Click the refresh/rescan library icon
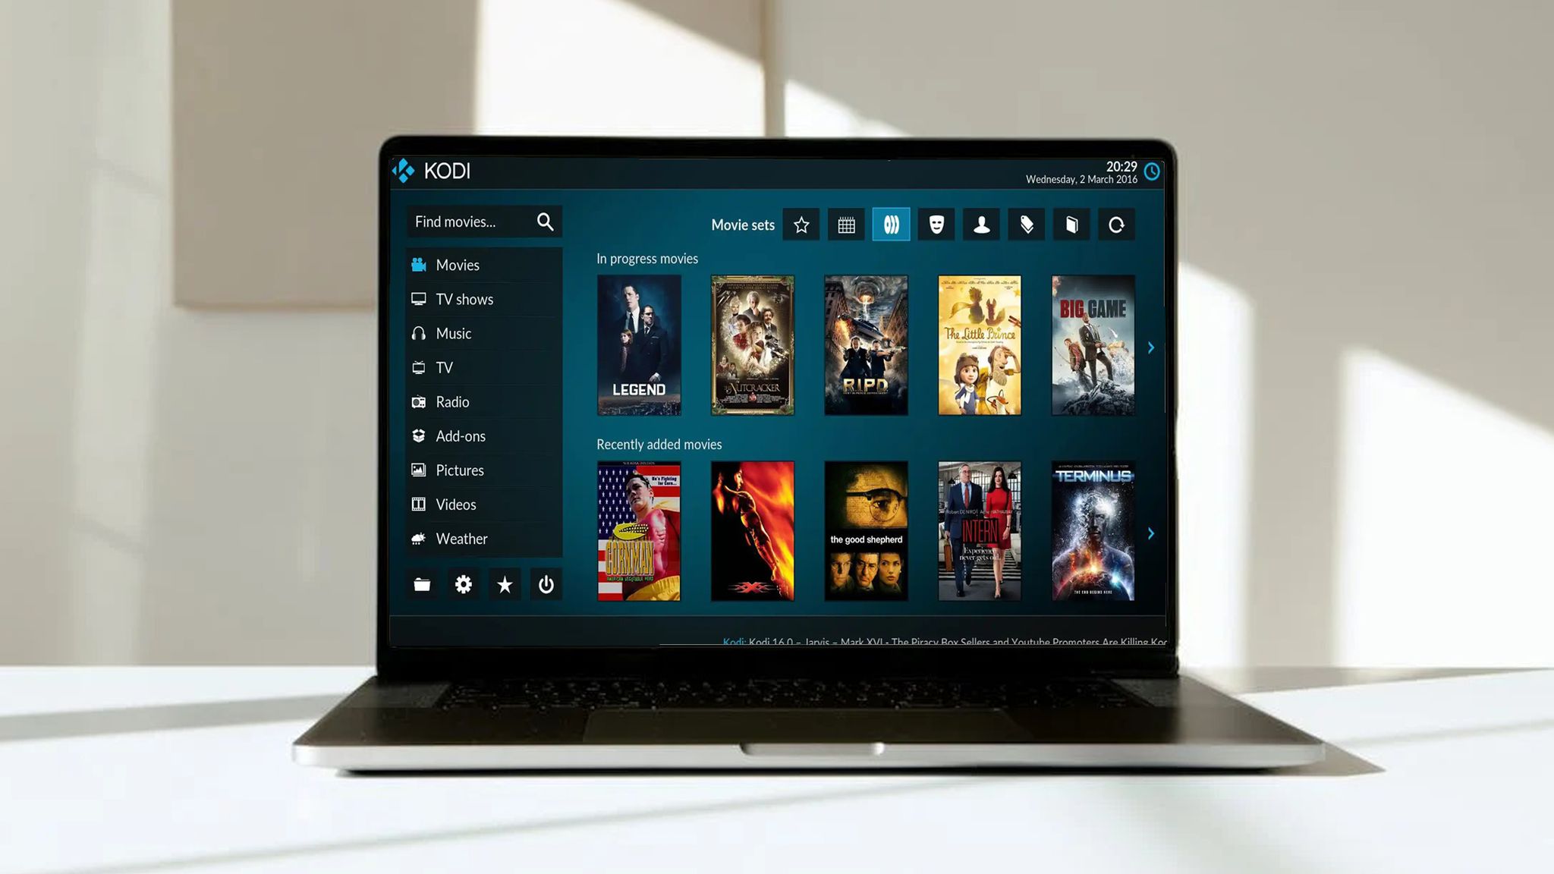Image resolution: width=1554 pixels, height=874 pixels. point(1115,224)
